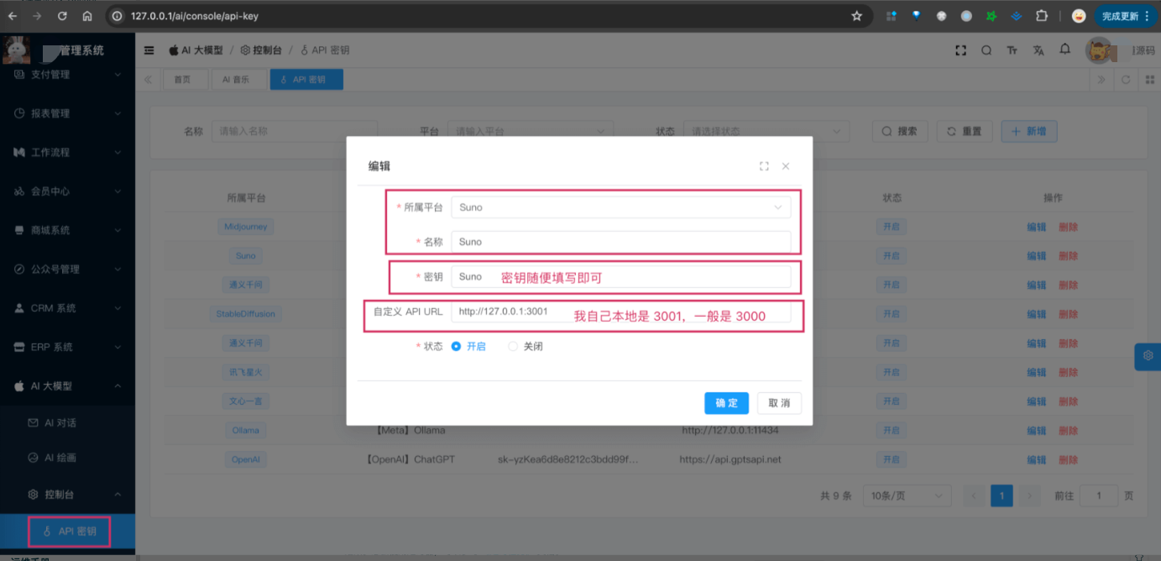The height and width of the screenshot is (561, 1161).
Task: Click the 密钥 input in the dialog
Action: tap(621, 276)
